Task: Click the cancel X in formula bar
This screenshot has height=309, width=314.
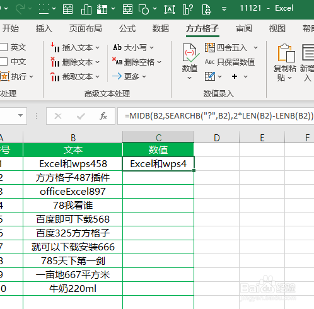Action: tap(58, 116)
